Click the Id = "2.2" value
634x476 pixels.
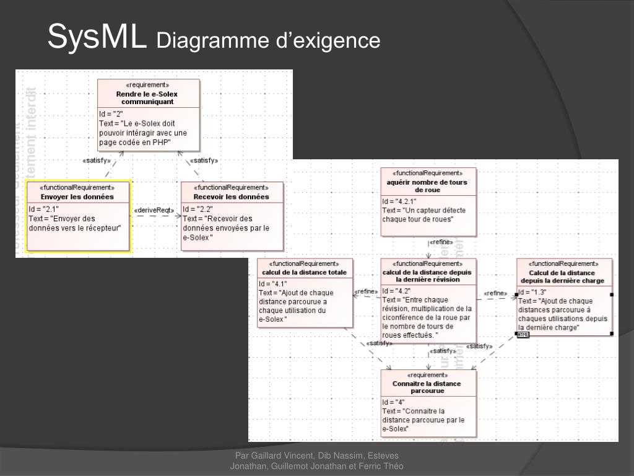point(198,209)
